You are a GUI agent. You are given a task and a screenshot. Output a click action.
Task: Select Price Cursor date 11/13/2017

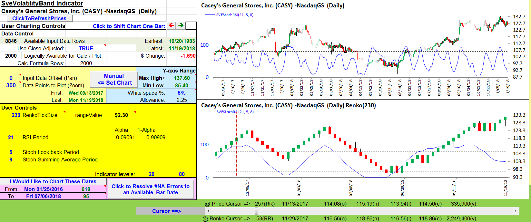[x=295, y=204]
